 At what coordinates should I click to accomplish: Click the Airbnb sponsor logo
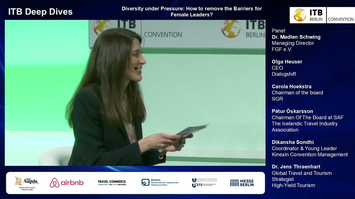tap(66, 182)
